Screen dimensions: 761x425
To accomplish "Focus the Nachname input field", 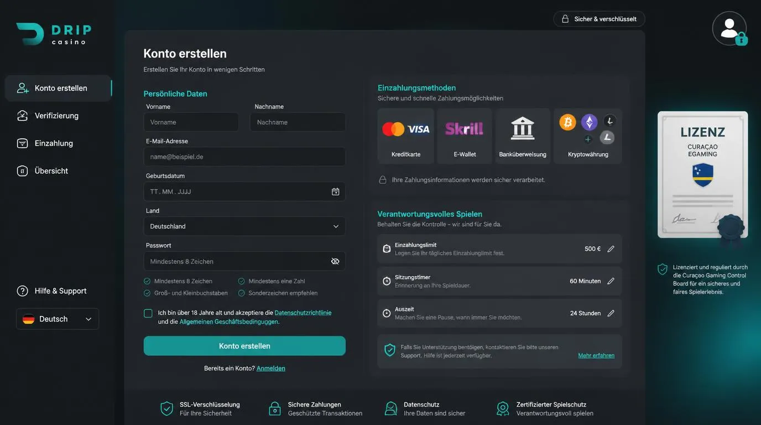I will point(298,122).
